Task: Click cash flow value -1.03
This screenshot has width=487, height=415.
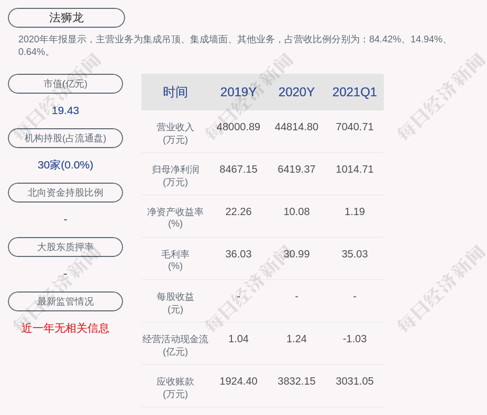Action: [x=355, y=339]
